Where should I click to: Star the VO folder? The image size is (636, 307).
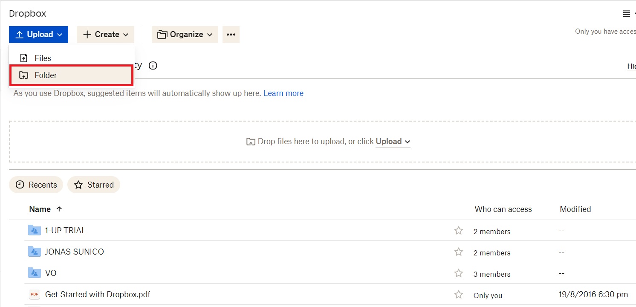pos(459,273)
